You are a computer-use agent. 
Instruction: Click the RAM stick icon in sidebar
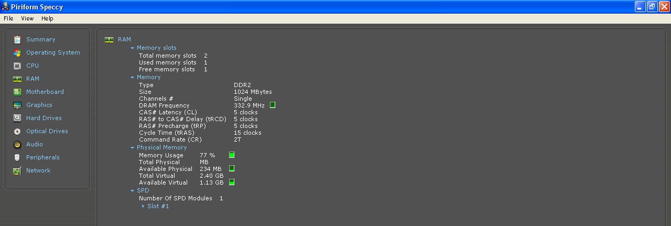17,79
